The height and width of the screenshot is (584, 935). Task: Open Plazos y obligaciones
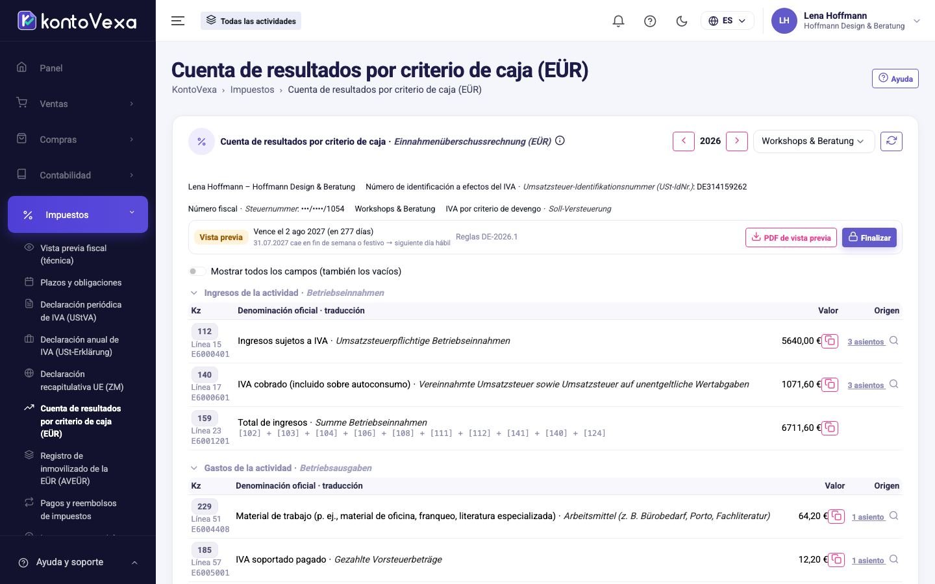(x=81, y=282)
